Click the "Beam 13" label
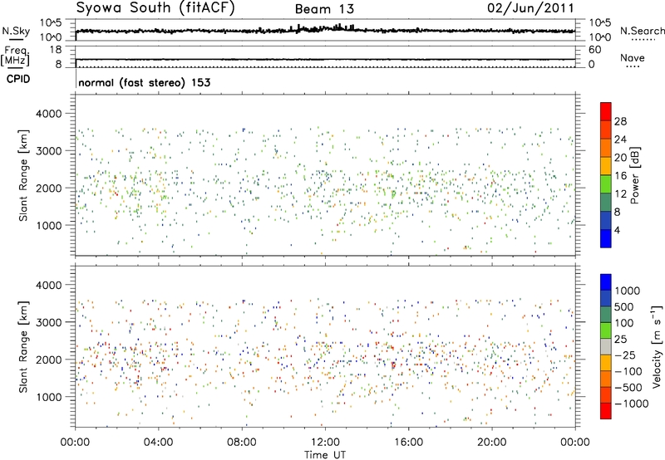Viewport: 665px width, 460px height. click(324, 9)
